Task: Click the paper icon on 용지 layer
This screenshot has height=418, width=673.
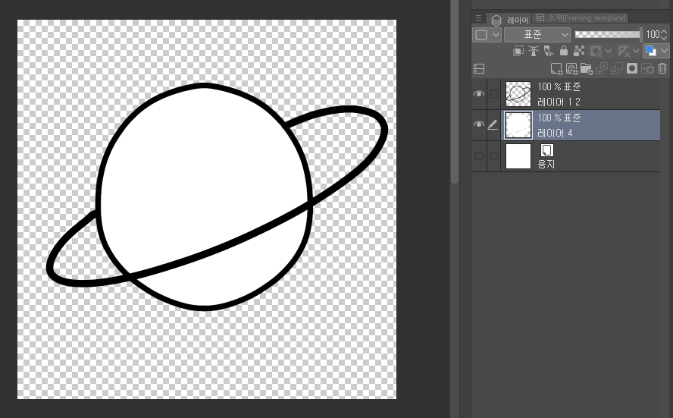Action: (546, 150)
